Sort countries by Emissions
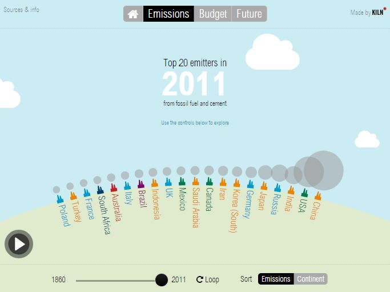Viewport: 390px width, 292px height. [x=276, y=279]
